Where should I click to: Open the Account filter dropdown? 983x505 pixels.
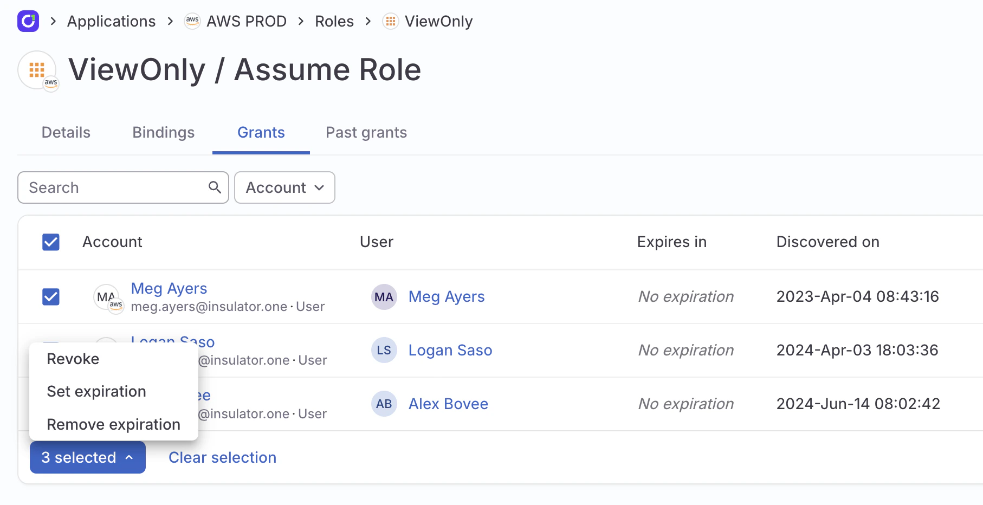[x=284, y=187]
